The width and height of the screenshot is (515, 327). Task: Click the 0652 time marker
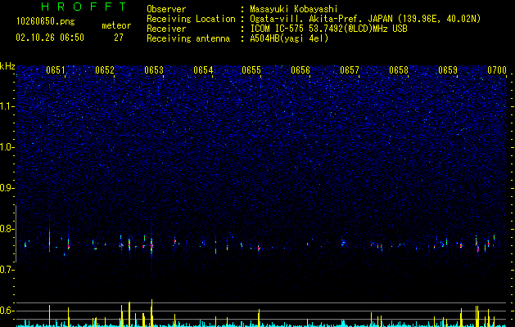105,70
